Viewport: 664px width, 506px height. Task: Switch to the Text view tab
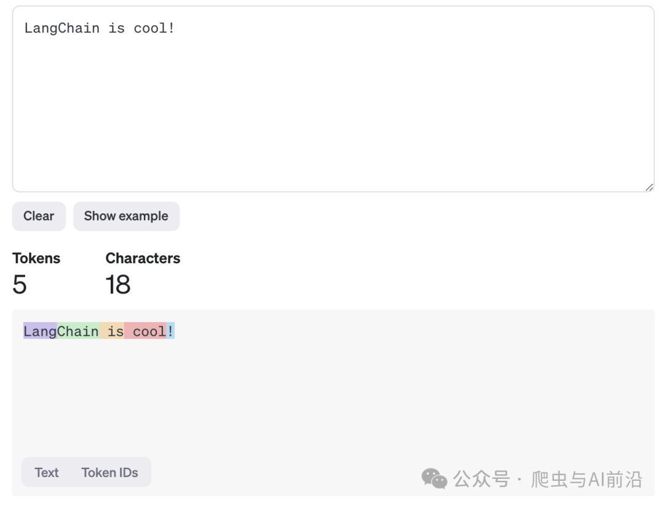(x=47, y=473)
